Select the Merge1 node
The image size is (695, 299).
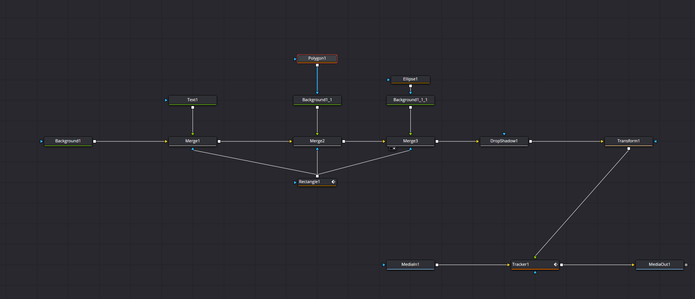[x=193, y=141]
